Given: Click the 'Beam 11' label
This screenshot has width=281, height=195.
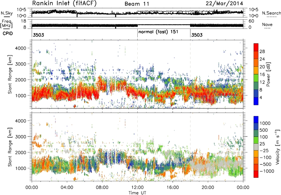Looking at the screenshot, I should click(137, 4).
